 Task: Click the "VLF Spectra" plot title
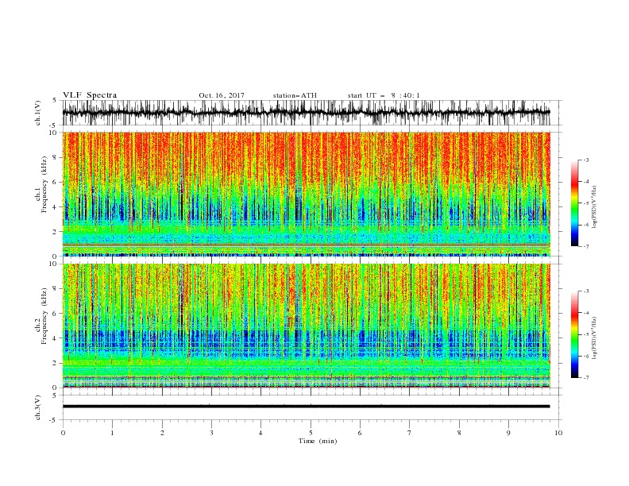(x=90, y=95)
